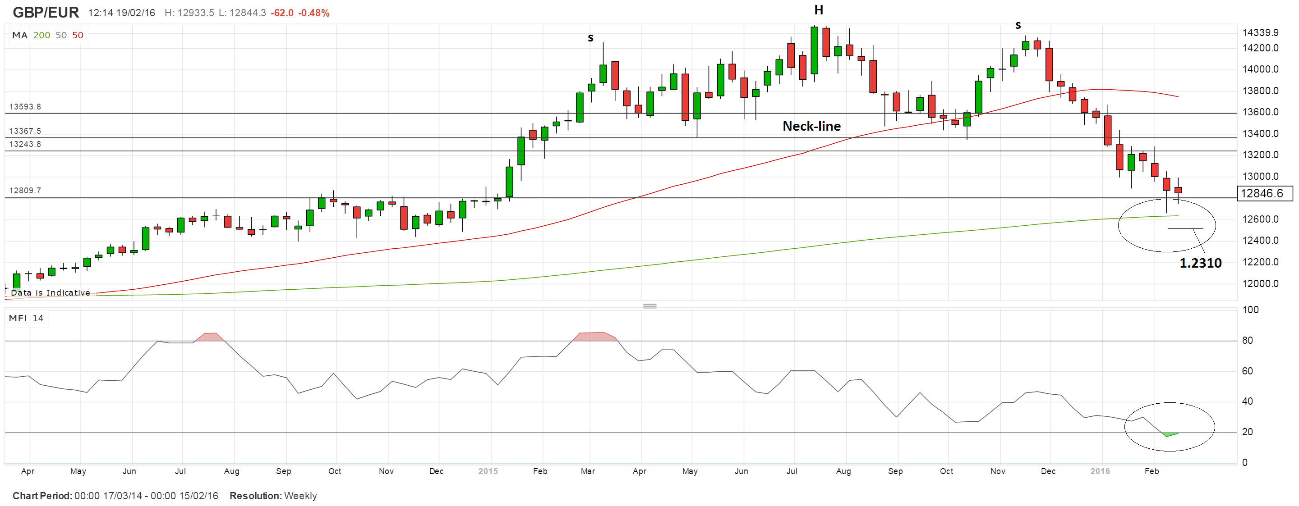Select the left shoulder 'S' label
This screenshot has width=1299, height=506.
click(x=590, y=38)
